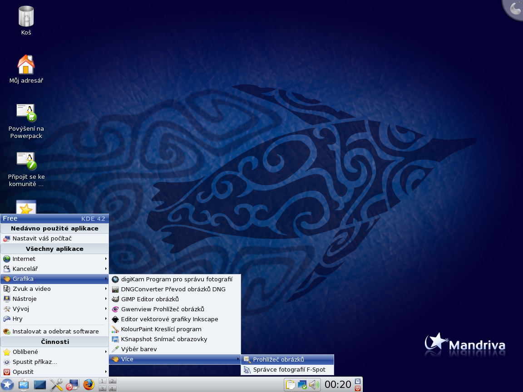The height and width of the screenshot is (392, 523).
Task: Launch the Firefox browser from the panel
Action: 89,385
